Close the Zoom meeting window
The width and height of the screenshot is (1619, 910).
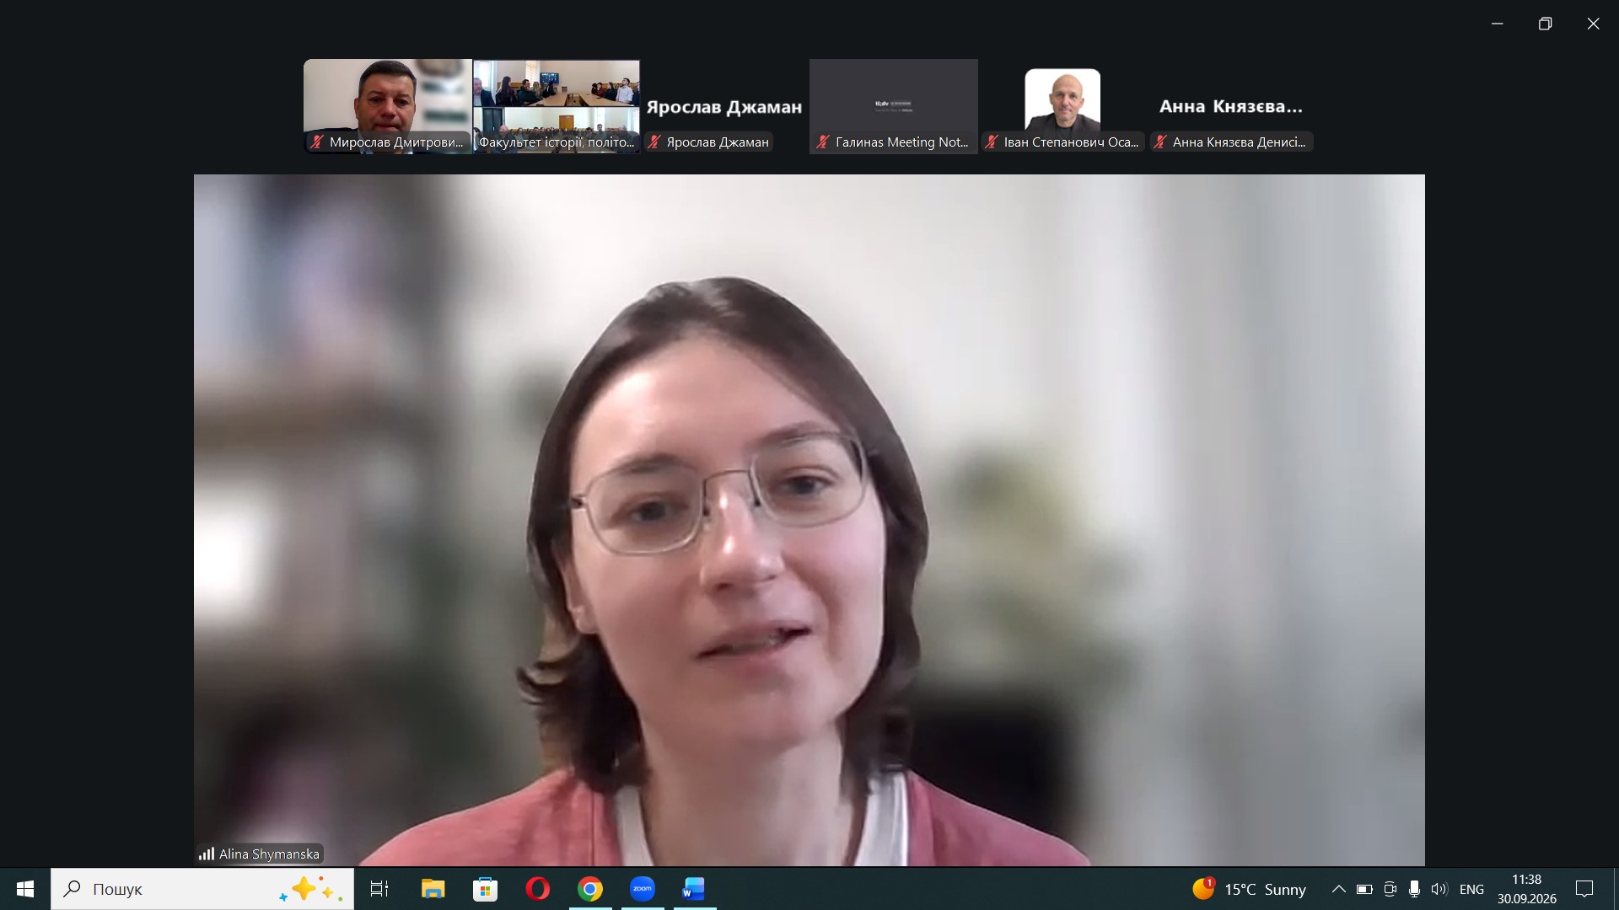pos(1593,24)
